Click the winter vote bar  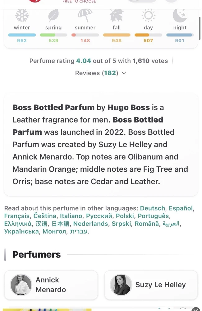point(22,35)
